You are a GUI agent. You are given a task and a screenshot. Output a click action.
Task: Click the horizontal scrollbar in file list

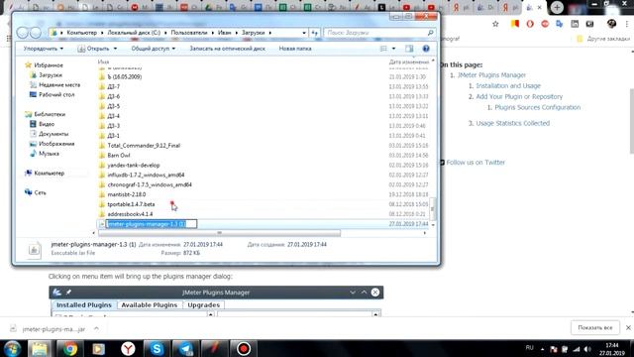219,233
